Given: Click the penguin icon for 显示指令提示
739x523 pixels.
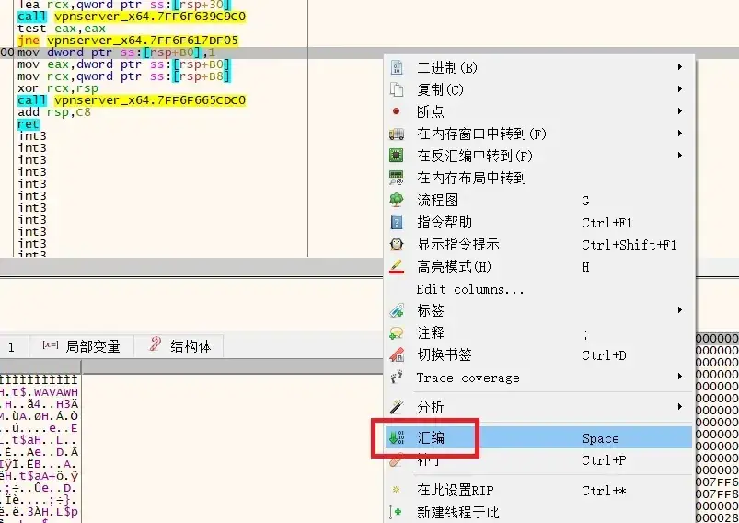Looking at the screenshot, I should coord(397,245).
